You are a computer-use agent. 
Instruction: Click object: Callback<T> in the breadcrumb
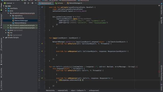(x=78, y=90)
